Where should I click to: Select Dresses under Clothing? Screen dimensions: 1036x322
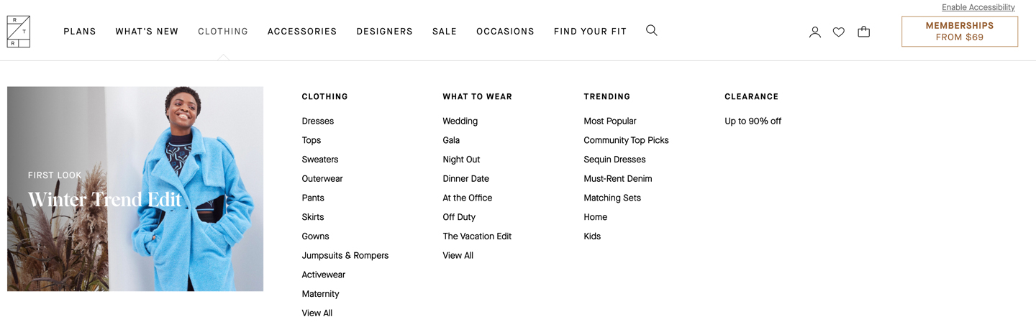[317, 121]
